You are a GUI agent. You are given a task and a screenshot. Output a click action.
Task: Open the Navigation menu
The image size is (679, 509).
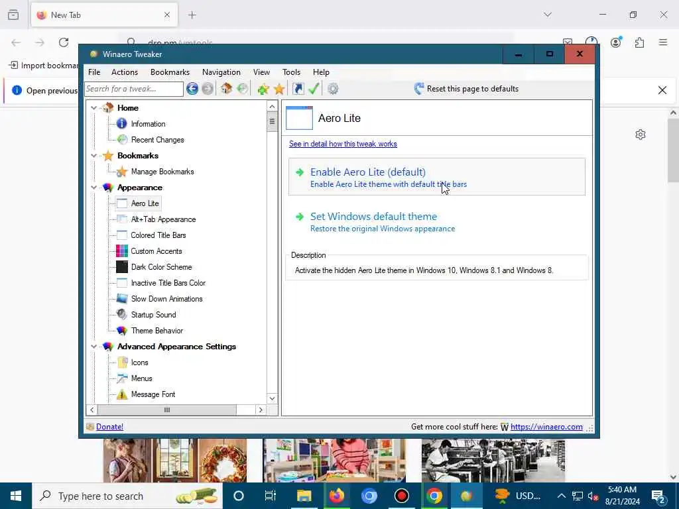click(221, 72)
